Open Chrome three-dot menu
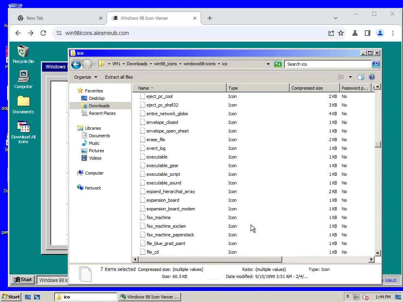Screen dimensions: 403x302 393,33
